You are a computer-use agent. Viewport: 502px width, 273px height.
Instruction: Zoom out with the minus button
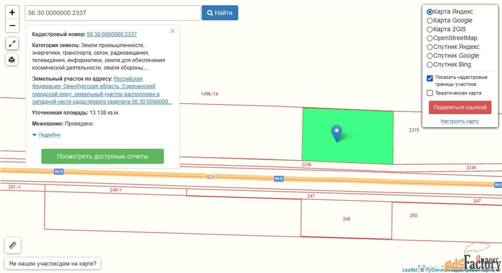click(12, 26)
